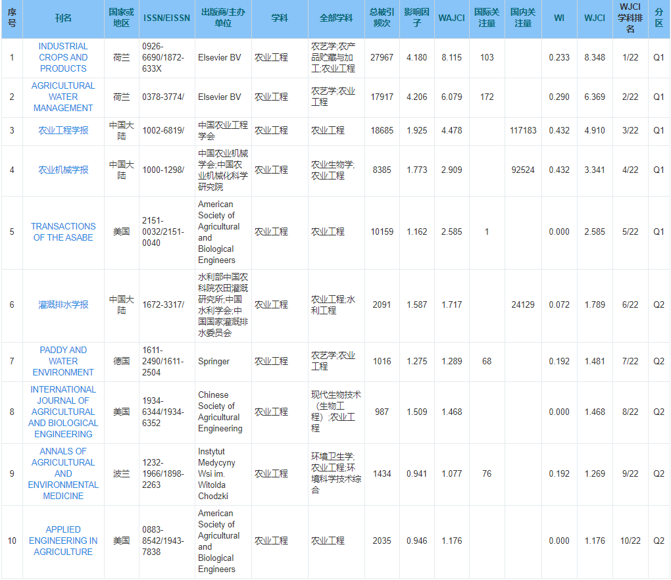Select 德国 country cell

click(122, 361)
